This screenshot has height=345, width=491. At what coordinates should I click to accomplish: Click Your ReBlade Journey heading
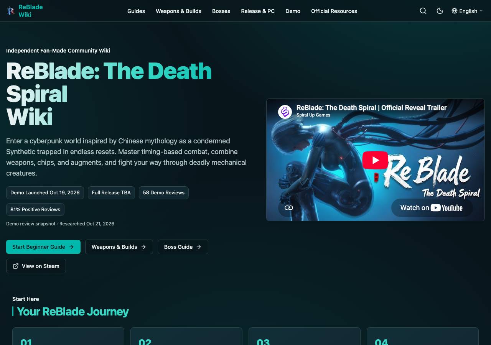click(73, 311)
